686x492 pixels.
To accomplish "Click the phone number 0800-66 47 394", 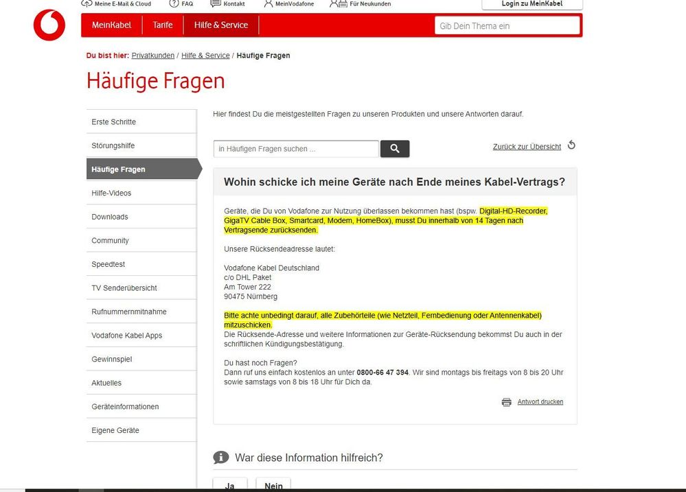I will pos(382,372).
